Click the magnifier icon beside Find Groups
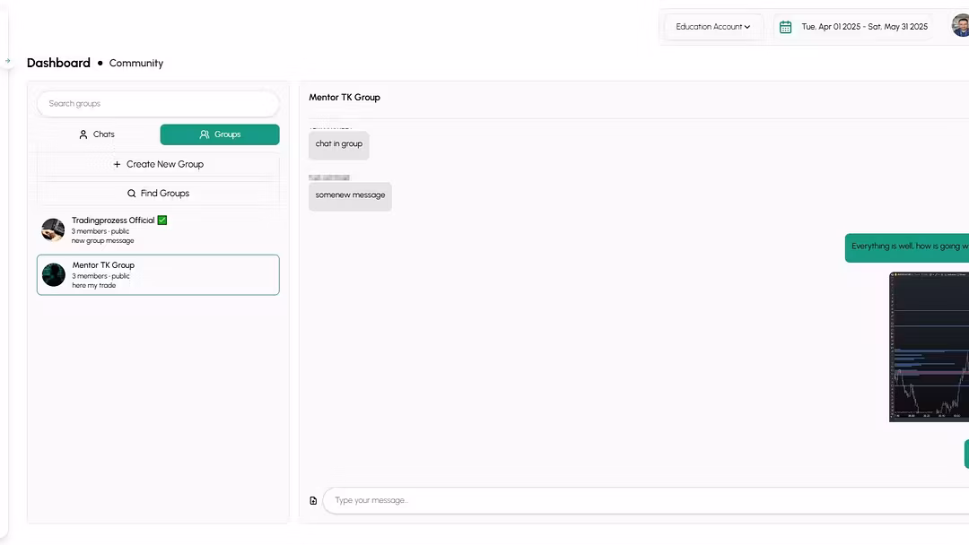This screenshot has height=545, width=969. (x=131, y=194)
